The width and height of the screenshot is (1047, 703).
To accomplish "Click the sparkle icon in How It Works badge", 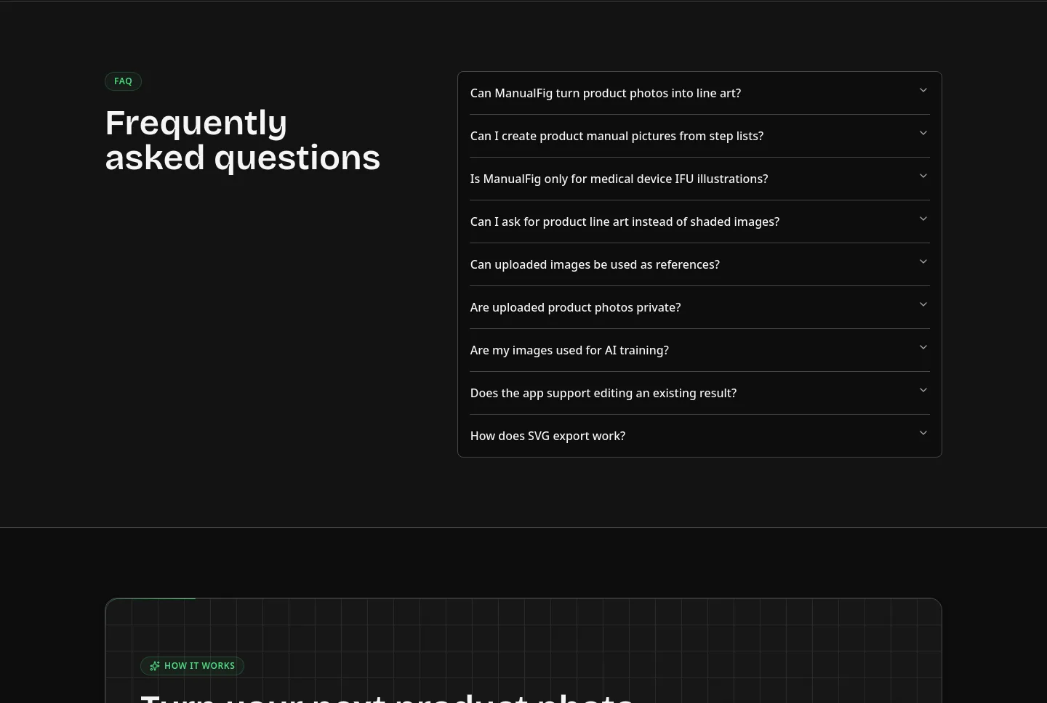I will tap(155, 666).
